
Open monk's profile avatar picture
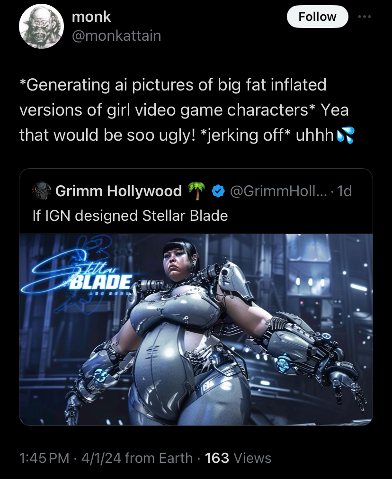pyautogui.click(x=41, y=26)
